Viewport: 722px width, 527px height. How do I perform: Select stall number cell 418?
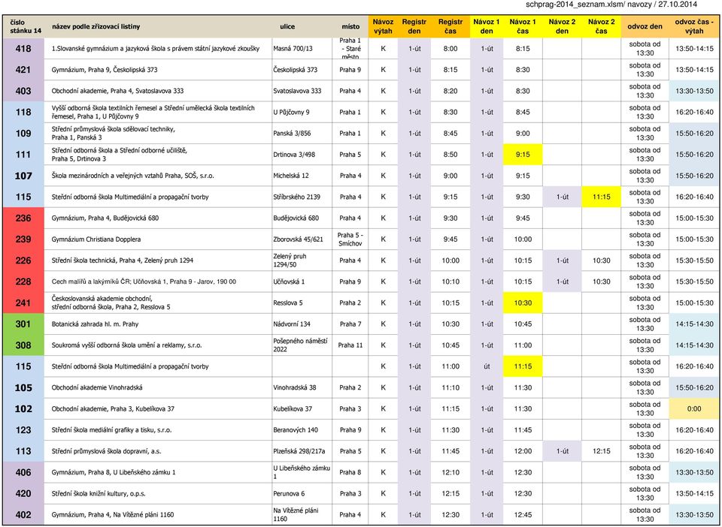click(23, 48)
